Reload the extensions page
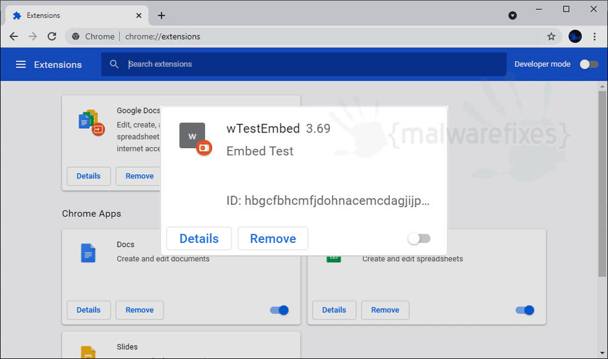Viewport: 608px width, 359px height. [52, 36]
